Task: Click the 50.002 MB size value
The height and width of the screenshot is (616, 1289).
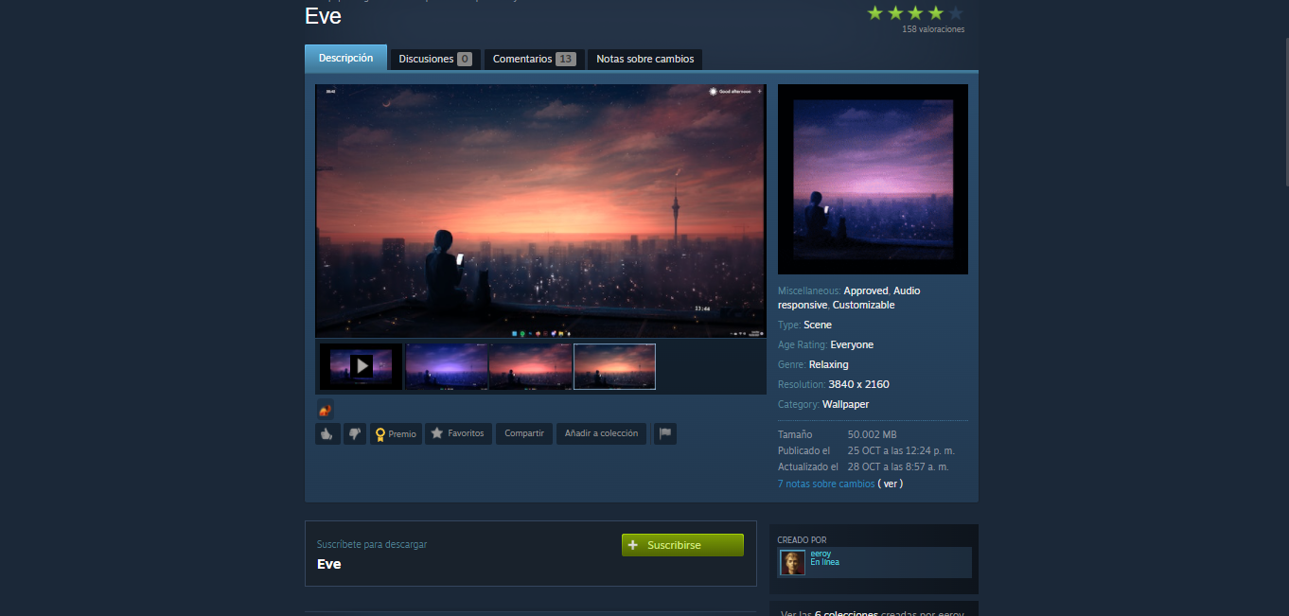Action: [872, 434]
